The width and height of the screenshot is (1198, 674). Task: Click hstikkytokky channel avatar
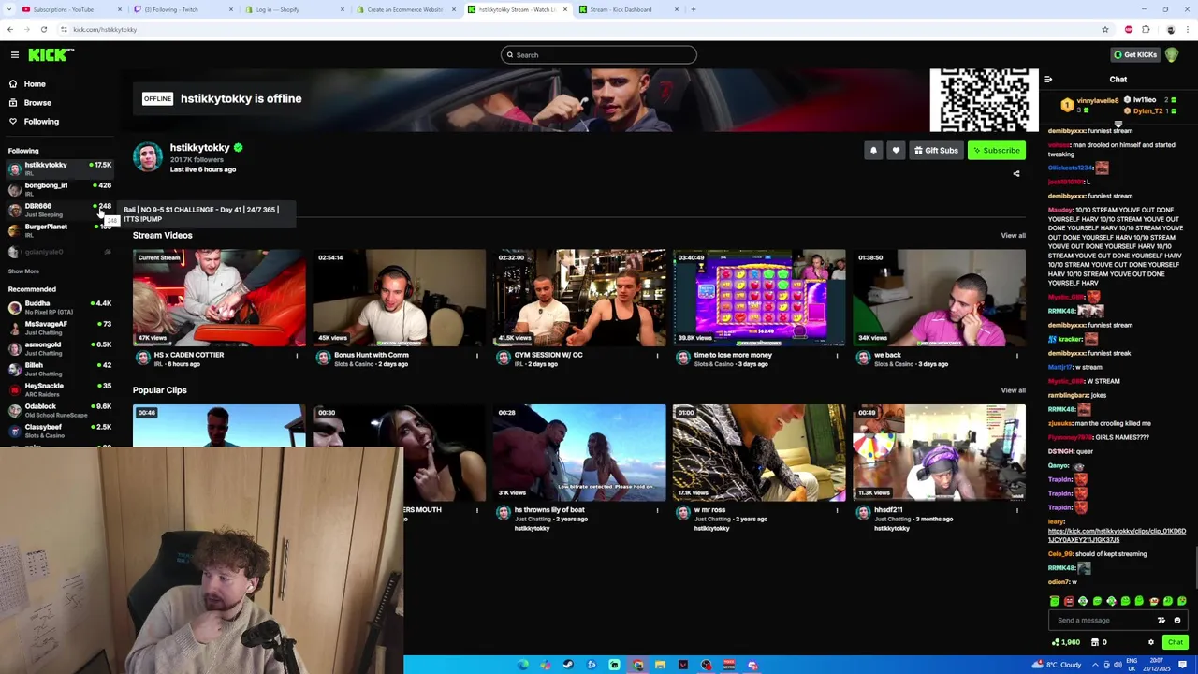(x=147, y=157)
